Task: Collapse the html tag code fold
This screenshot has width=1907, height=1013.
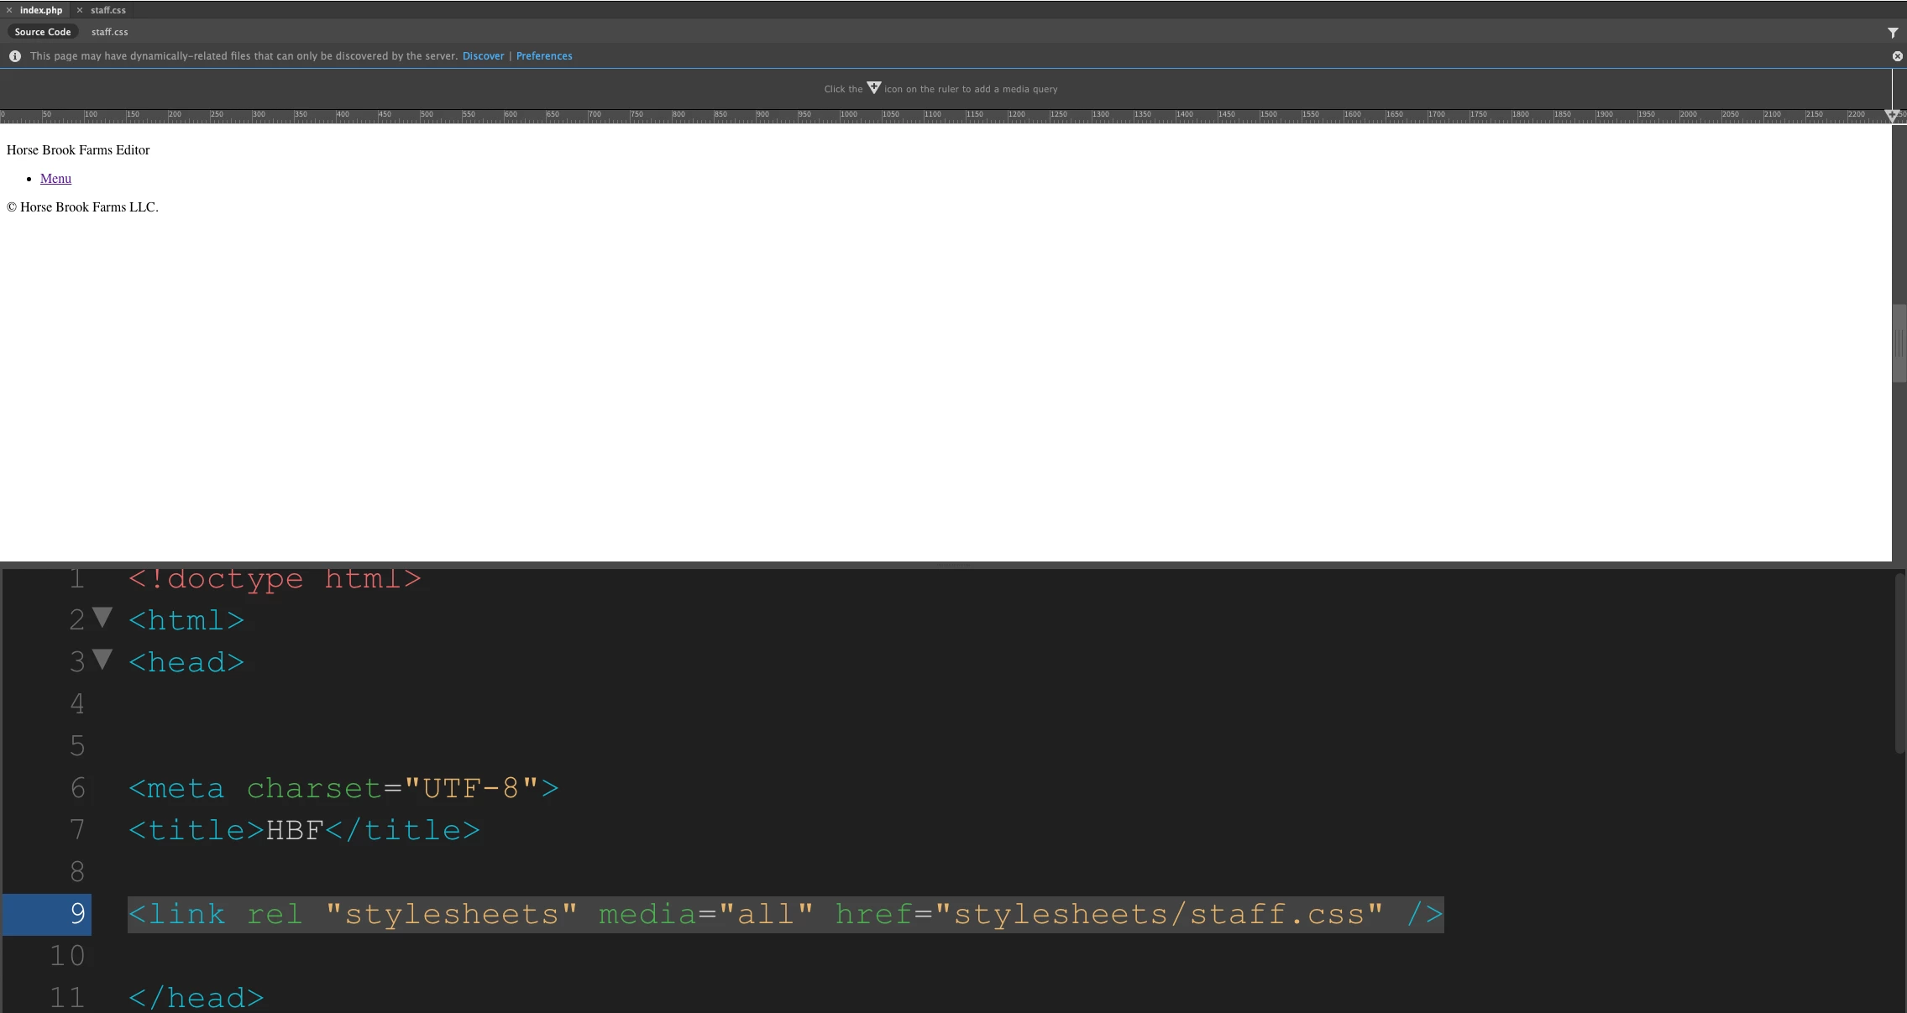Action: (102, 618)
